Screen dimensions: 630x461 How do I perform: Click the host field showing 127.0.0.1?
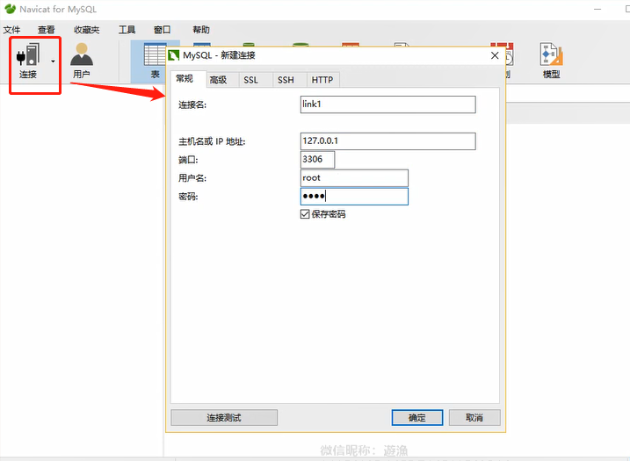(388, 141)
